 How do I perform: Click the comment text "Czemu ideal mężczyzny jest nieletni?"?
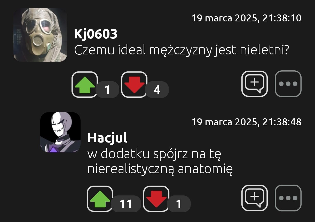coord(181,51)
